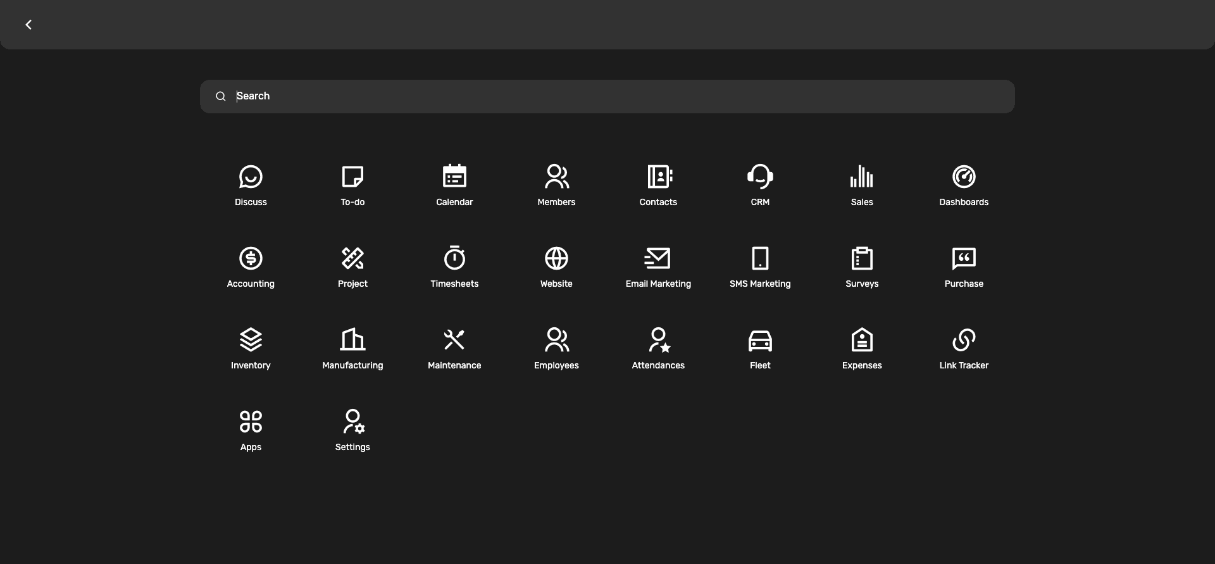
Task: Select the Website globe icon
Action: tap(556, 259)
